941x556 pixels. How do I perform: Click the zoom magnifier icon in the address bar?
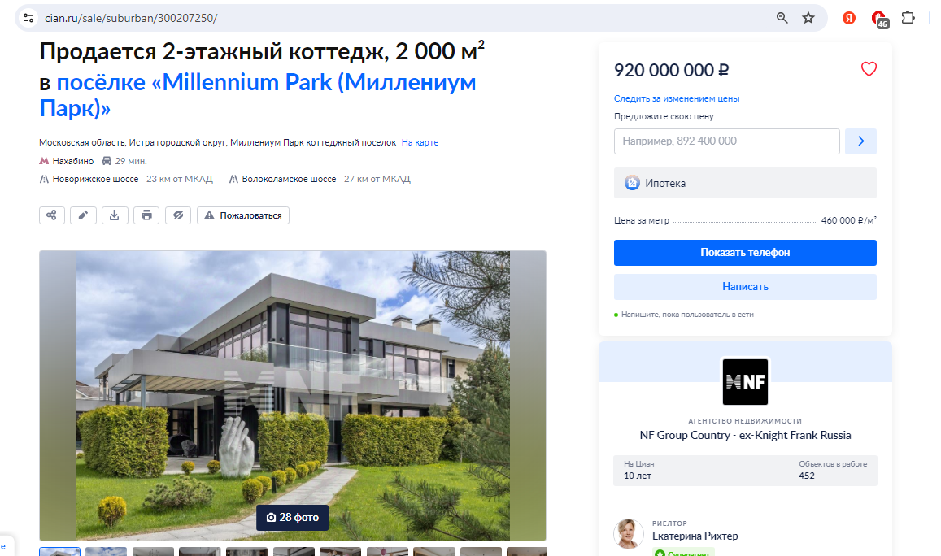(x=782, y=18)
